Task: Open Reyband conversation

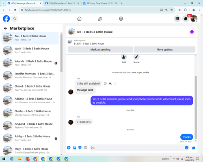Action: click(30, 126)
